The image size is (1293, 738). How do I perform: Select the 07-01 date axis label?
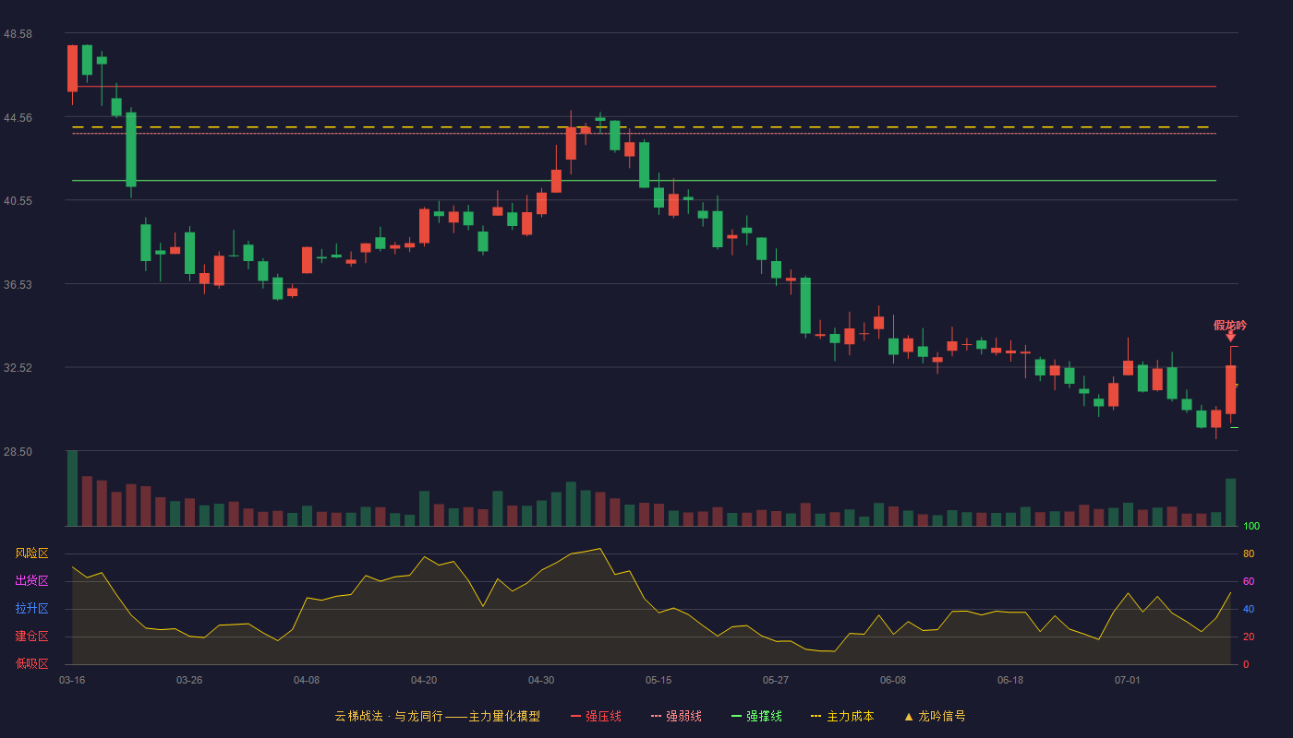[1128, 680]
